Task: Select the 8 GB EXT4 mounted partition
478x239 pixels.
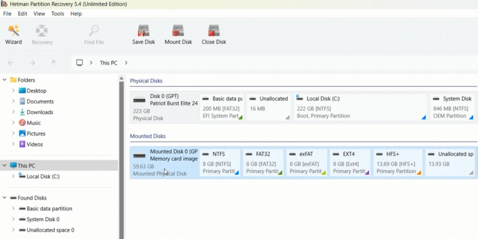Action: tap(350, 163)
